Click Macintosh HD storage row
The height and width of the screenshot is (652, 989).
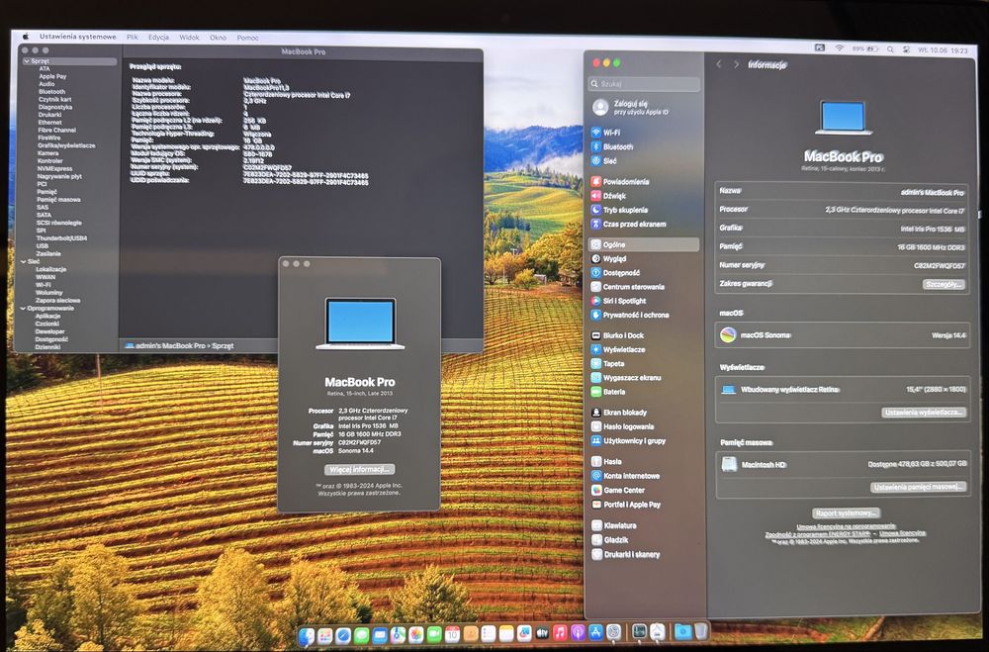click(x=842, y=465)
